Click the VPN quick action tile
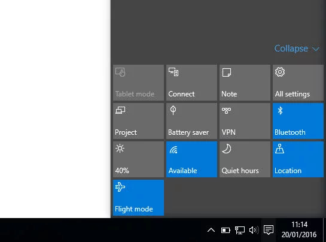Image resolution: width=326 pixels, height=242 pixels. pyautogui.click(x=245, y=121)
